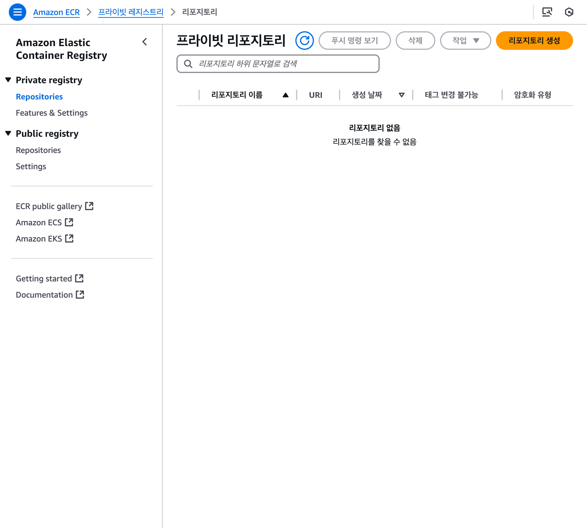Click external link icon beside Documentation
The width and height of the screenshot is (587, 528).
80,294
